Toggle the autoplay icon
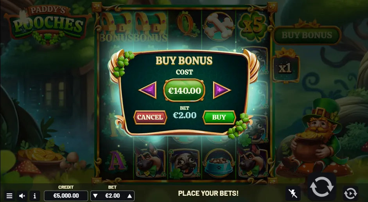368x202 pixels. (x=351, y=193)
